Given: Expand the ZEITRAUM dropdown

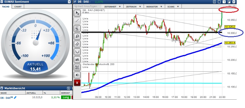Looking at the screenshot, I should coord(134,7).
